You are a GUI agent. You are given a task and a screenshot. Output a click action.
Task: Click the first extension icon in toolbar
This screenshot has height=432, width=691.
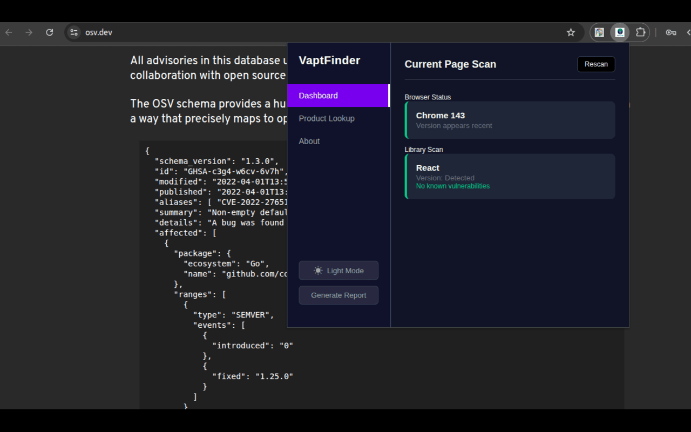coord(599,32)
